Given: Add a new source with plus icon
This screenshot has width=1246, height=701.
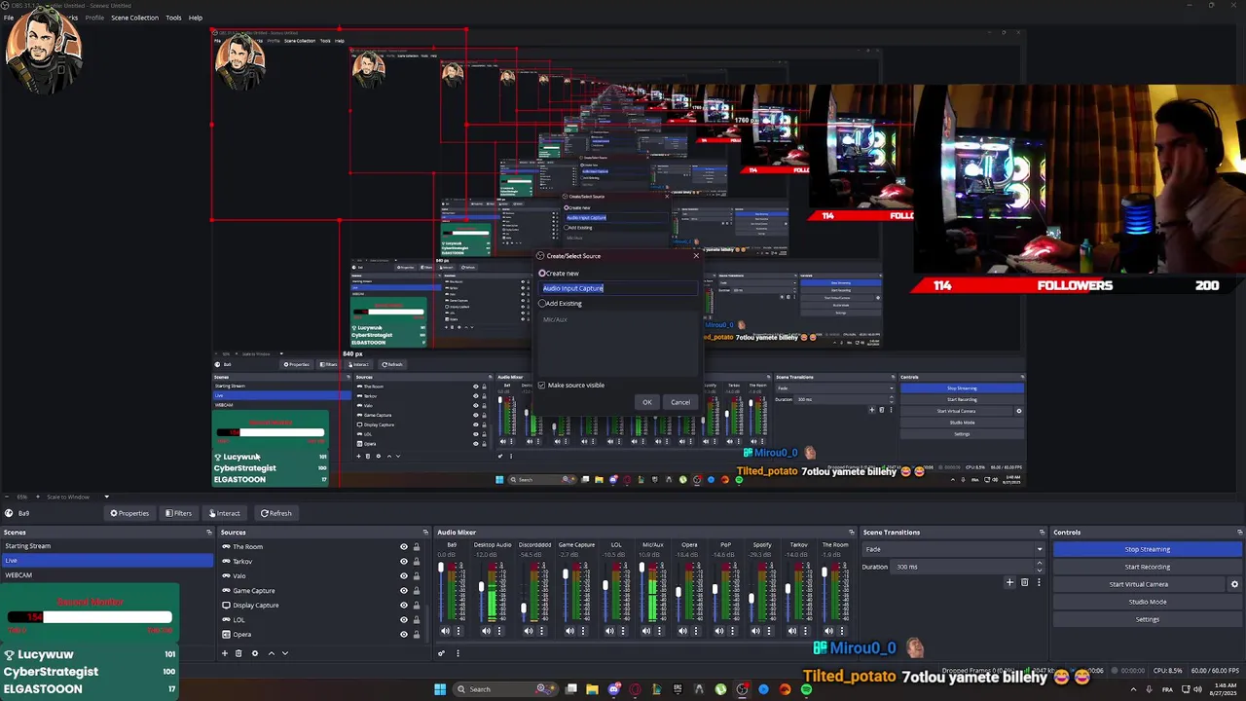Looking at the screenshot, I should (224, 653).
